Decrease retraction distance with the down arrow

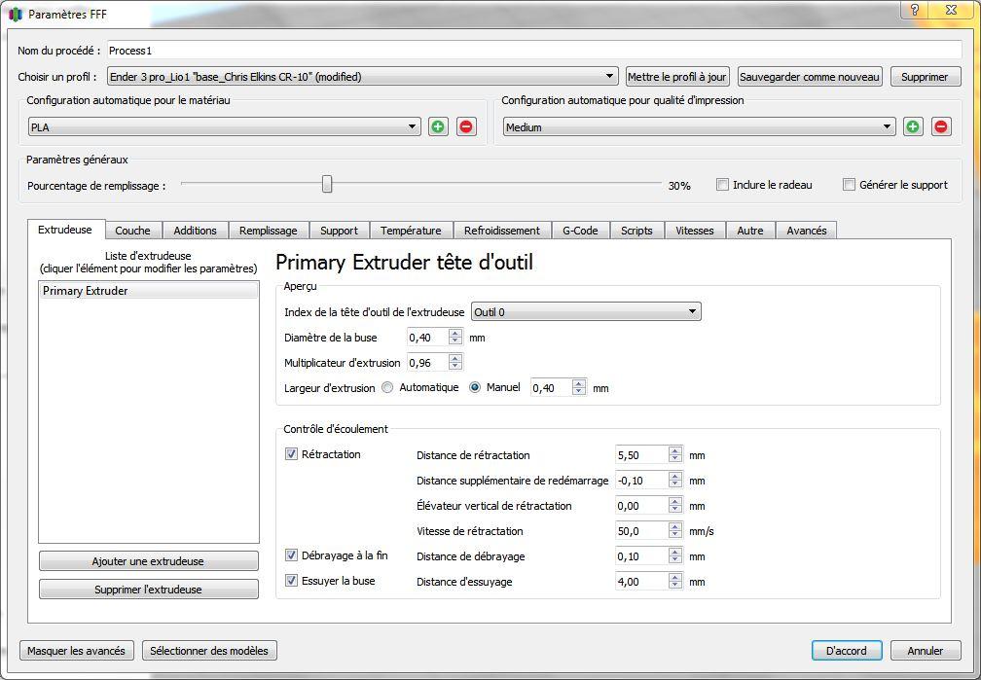point(675,459)
